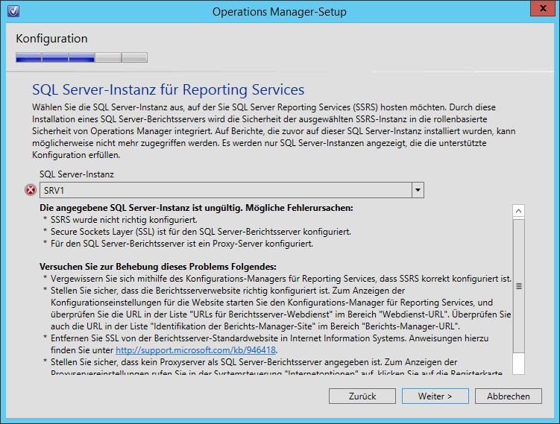
Task: Click the Zurück button
Action: pyautogui.click(x=362, y=396)
